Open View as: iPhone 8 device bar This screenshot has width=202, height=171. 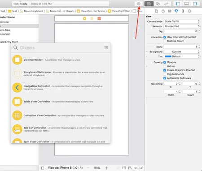pyautogui.click(x=65, y=168)
